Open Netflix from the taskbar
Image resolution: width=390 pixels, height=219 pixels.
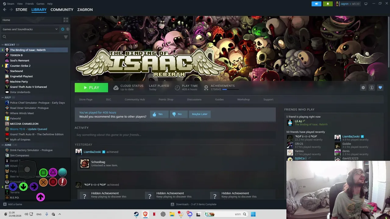pyautogui.click(x=154, y=214)
